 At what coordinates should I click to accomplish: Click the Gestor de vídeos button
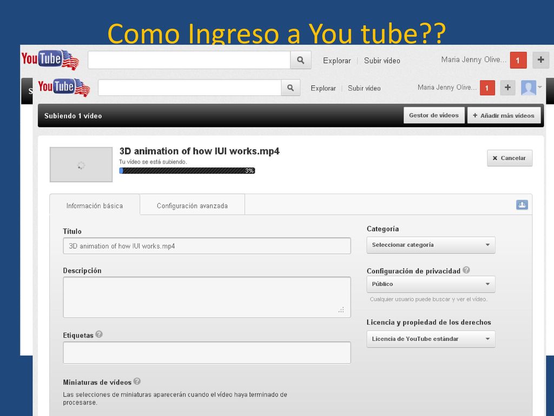pos(434,115)
